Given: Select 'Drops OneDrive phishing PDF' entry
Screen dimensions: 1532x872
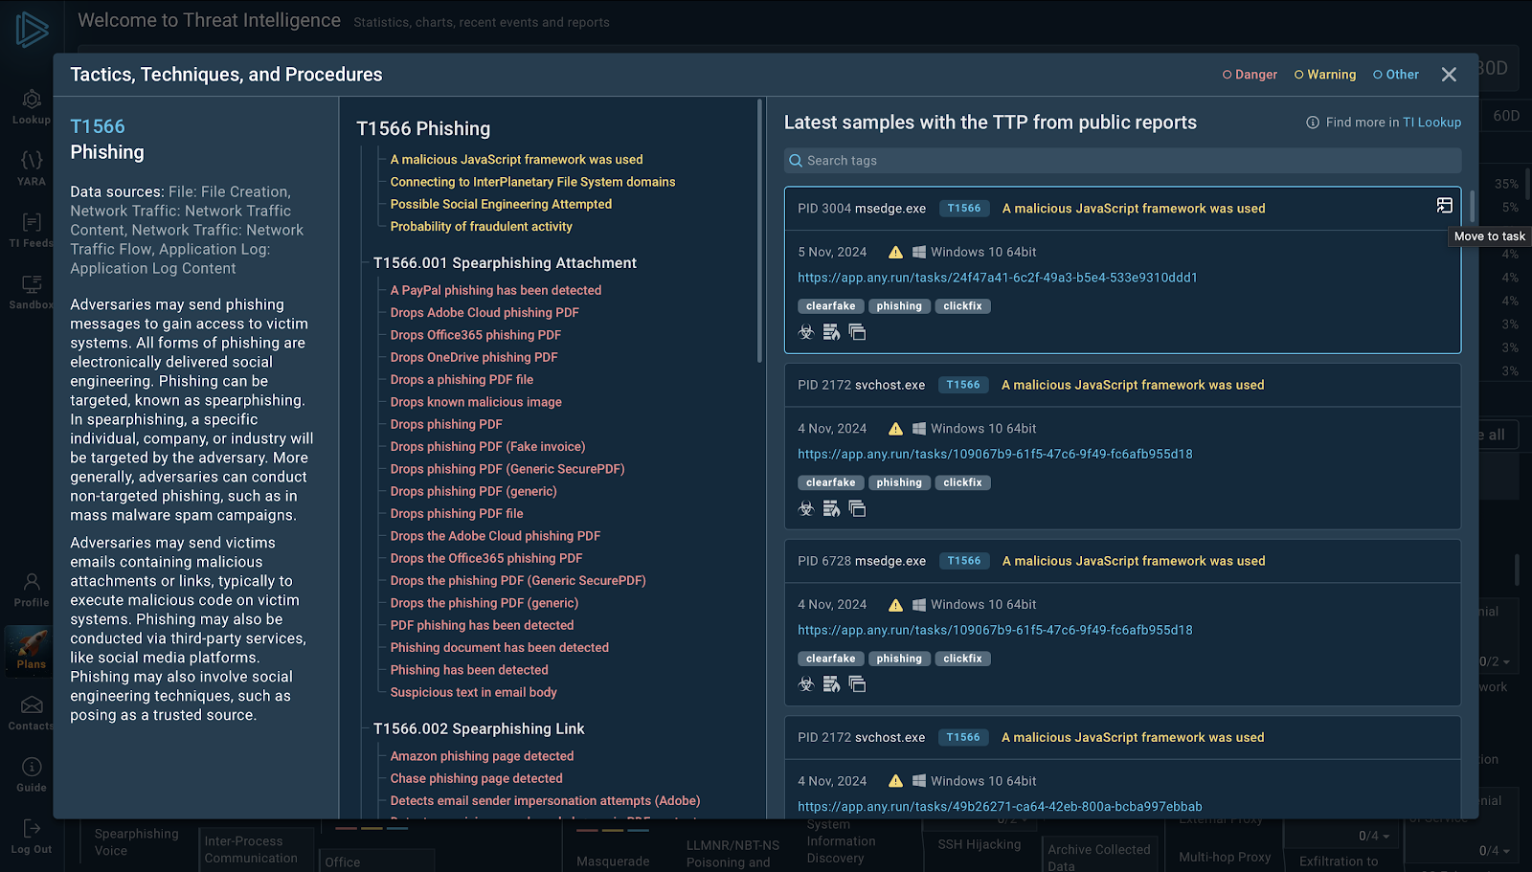Looking at the screenshot, I should pyautogui.click(x=474, y=357).
